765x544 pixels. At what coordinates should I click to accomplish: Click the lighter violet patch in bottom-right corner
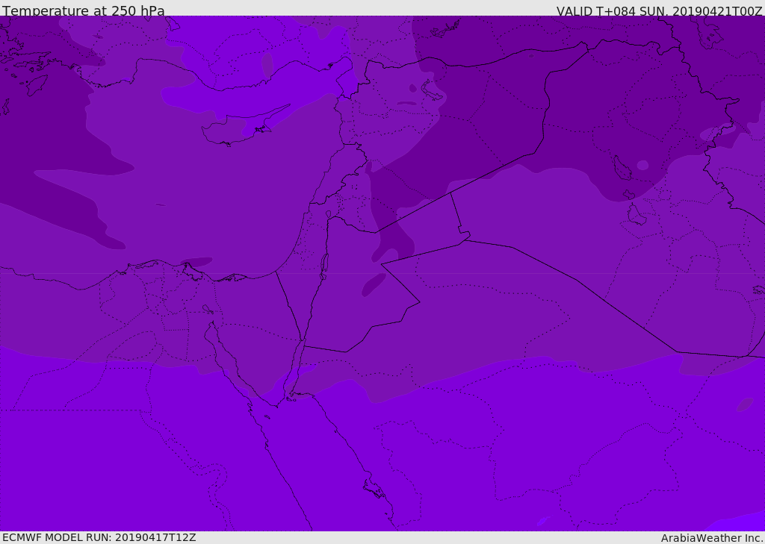[x=740, y=522]
